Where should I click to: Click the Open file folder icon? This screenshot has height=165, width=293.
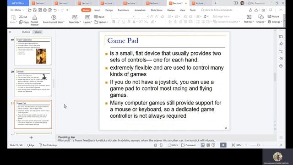(29, 10)
